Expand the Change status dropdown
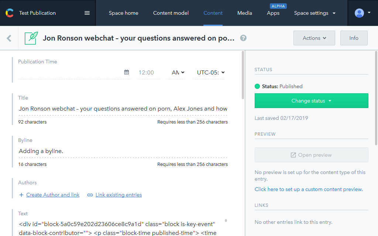 (311, 101)
